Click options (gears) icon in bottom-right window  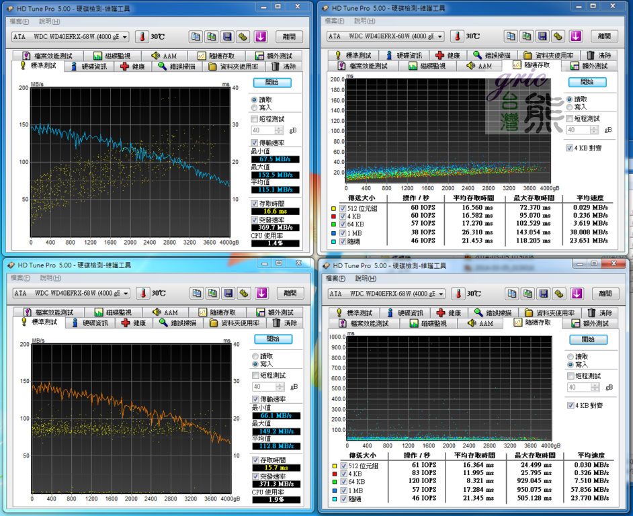560,294
